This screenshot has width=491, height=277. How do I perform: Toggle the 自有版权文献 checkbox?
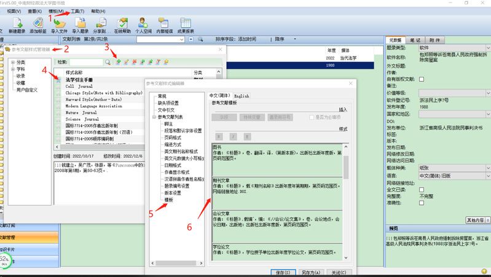point(422,79)
